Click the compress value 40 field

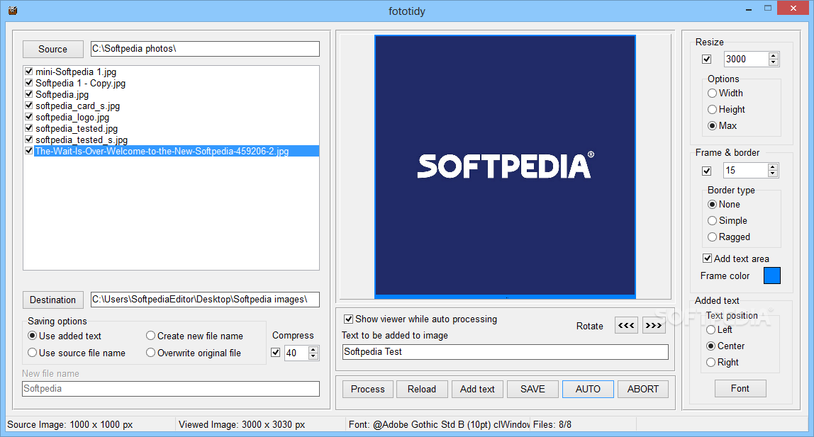tap(296, 353)
